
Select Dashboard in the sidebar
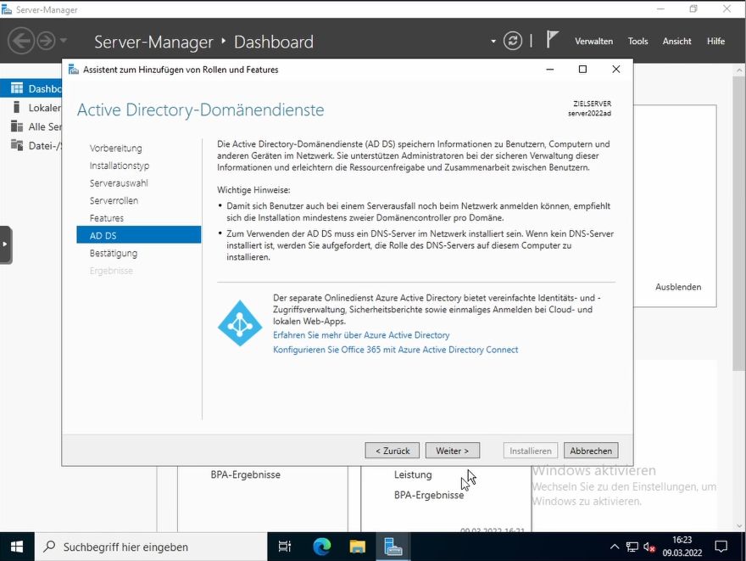(x=31, y=88)
